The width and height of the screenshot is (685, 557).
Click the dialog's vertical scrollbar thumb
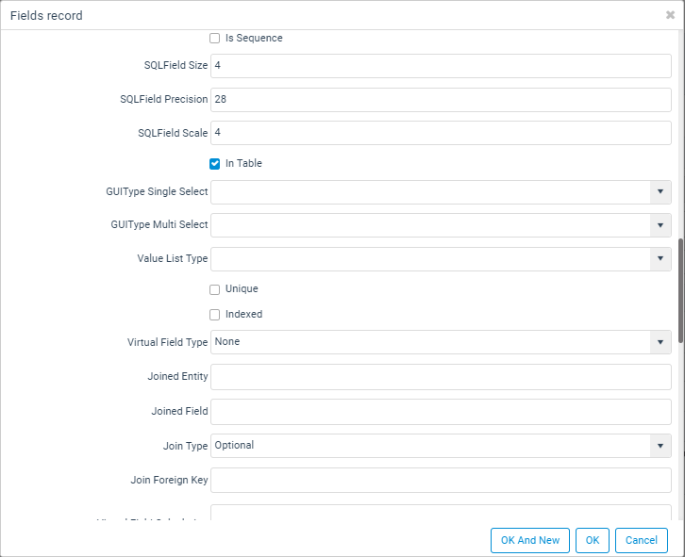point(681,290)
